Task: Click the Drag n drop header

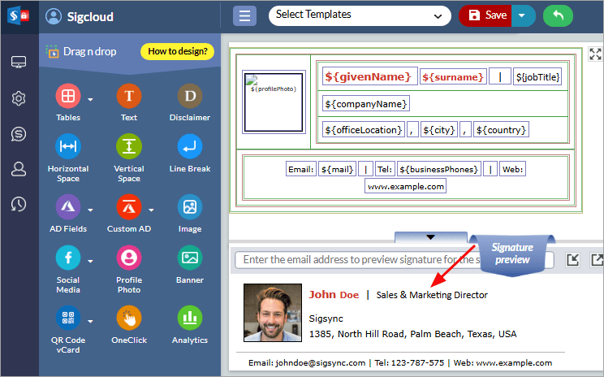Action: coord(89,51)
